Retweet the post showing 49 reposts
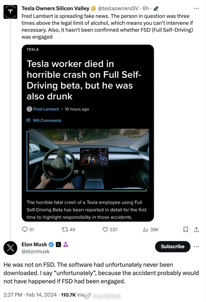 [x=65, y=229]
